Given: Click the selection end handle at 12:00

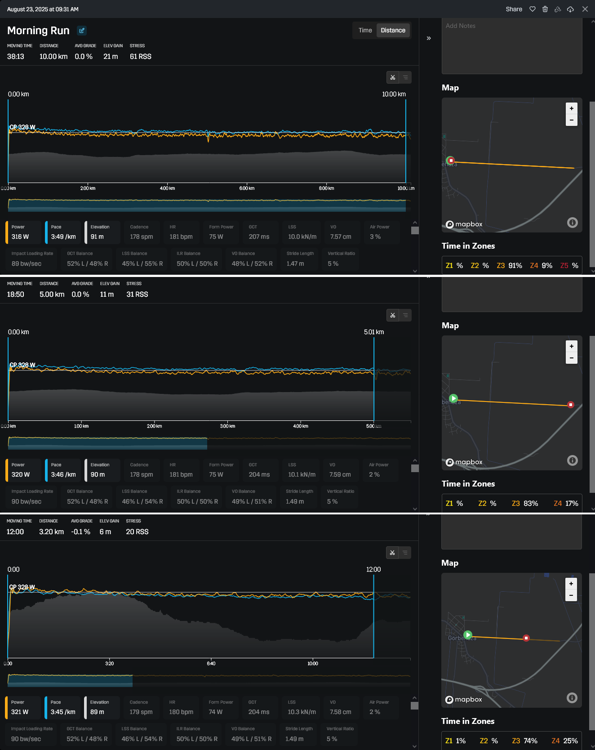Looking at the screenshot, I should (x=373, y=616).
